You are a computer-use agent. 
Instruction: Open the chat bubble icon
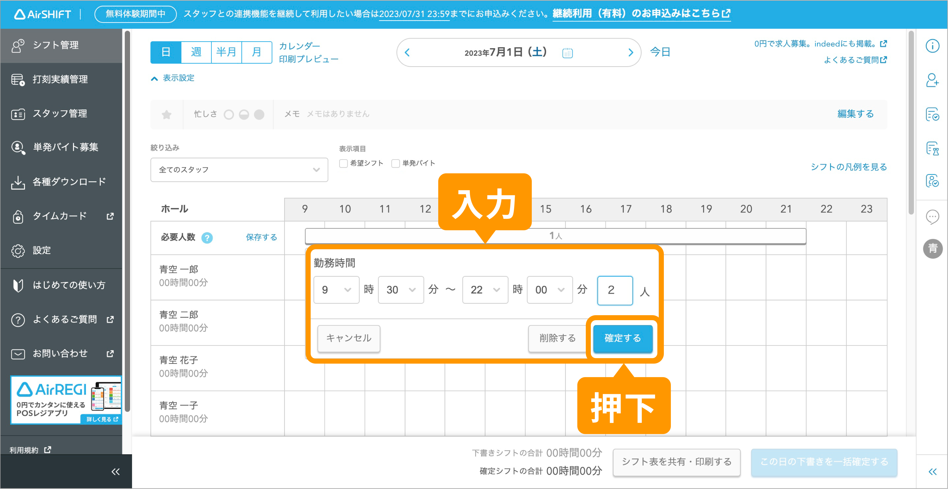pyautogui.click(x=932, y=217)
